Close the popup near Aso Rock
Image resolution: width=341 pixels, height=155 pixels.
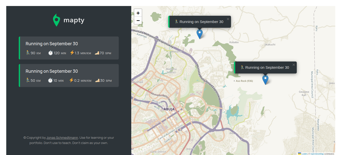(x=293, y=65)
